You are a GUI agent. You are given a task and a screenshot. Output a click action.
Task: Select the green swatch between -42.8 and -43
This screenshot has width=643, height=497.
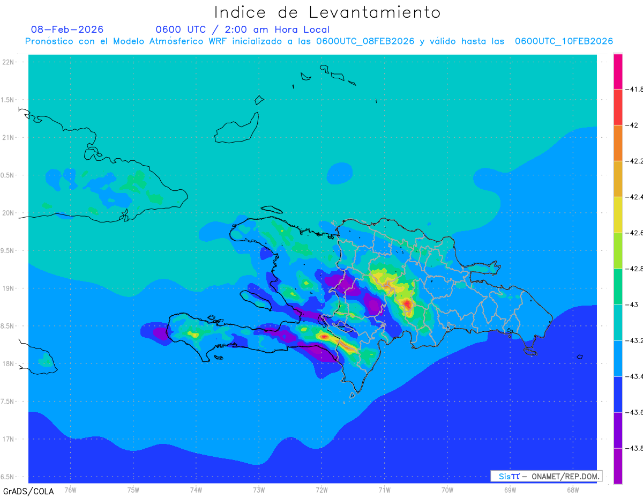pos(618,286)
